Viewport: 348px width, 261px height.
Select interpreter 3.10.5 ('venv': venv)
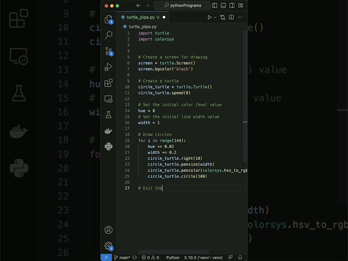[x=203, y=257]
